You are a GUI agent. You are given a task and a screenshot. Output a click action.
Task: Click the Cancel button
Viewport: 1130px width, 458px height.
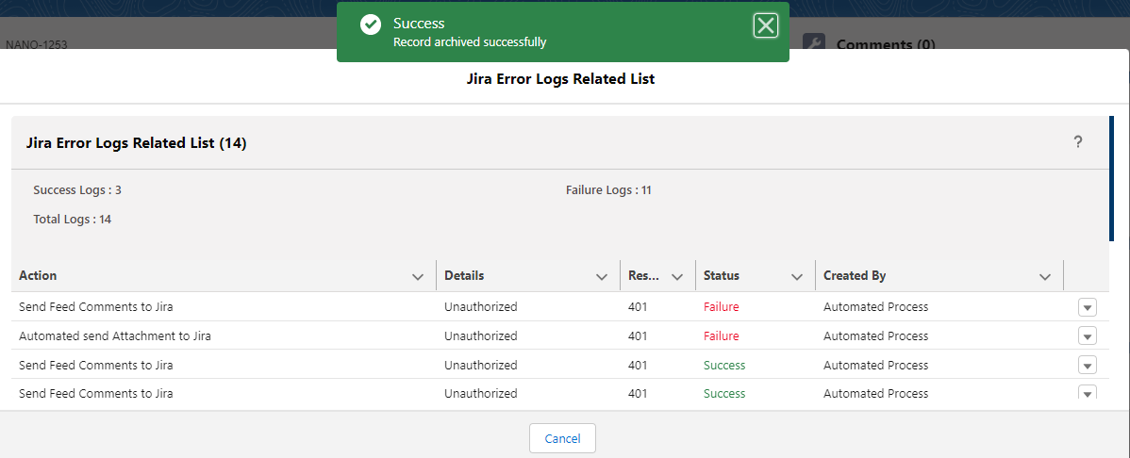tap(562, 438)
